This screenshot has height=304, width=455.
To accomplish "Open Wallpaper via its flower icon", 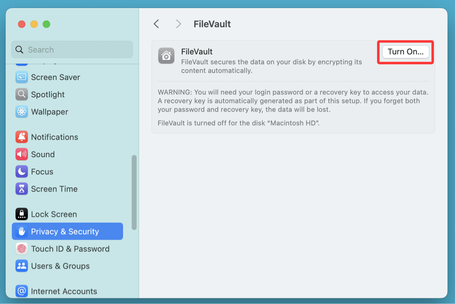I will tap(21, 112).
